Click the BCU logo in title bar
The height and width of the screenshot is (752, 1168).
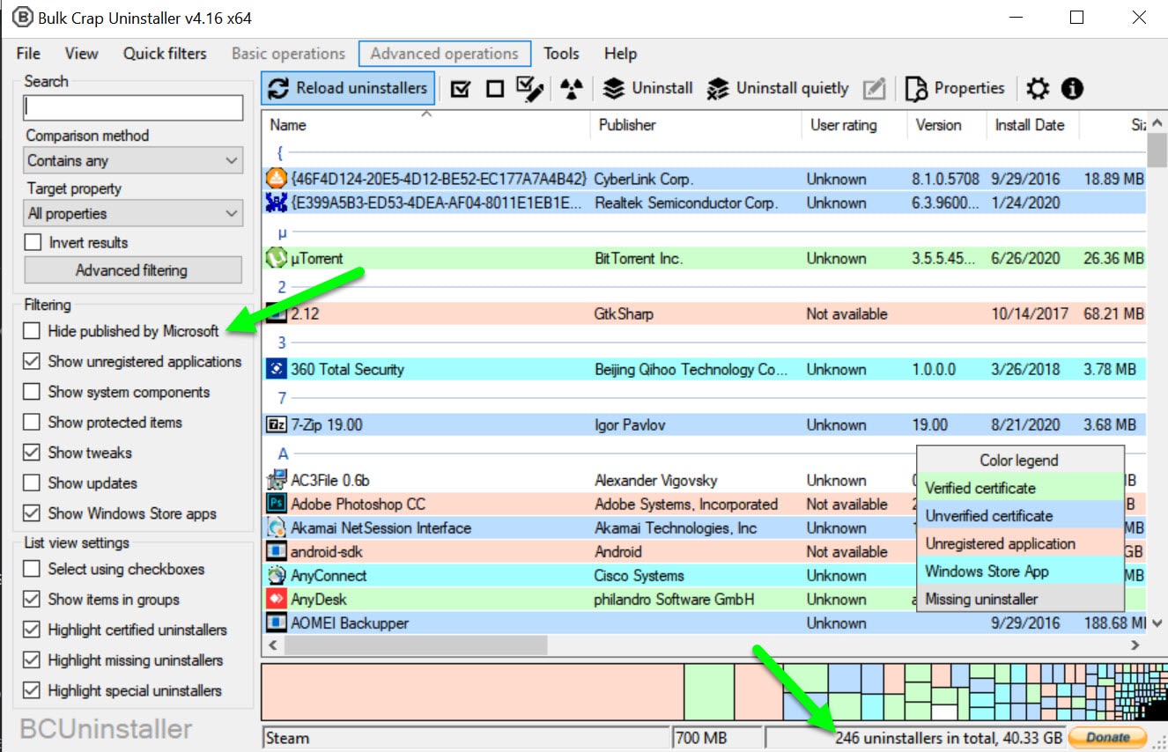pos(22,17)
